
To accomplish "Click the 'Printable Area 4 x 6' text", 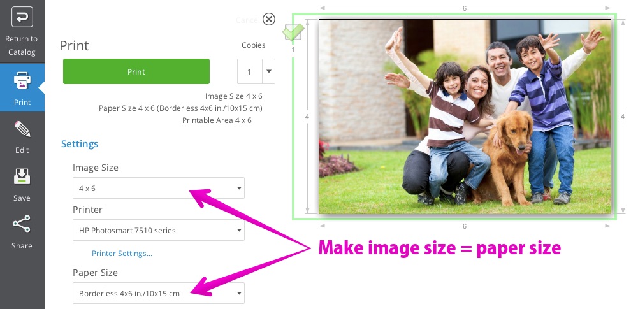I will [x=217, y=120].
